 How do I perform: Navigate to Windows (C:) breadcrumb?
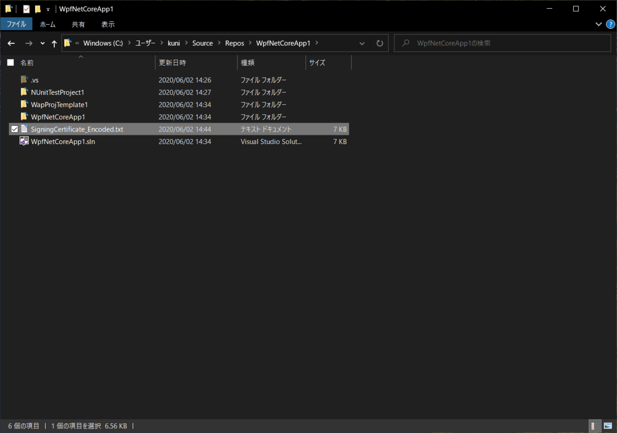(x=103, y=43)
